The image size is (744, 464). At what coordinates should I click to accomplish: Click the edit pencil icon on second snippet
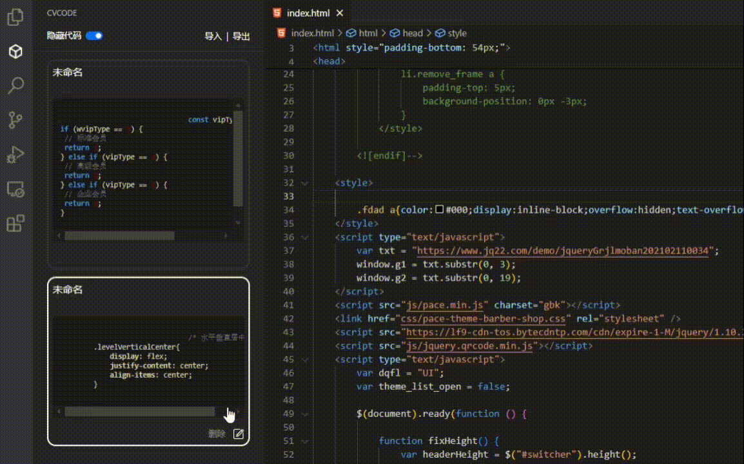(x=238, y=434)
